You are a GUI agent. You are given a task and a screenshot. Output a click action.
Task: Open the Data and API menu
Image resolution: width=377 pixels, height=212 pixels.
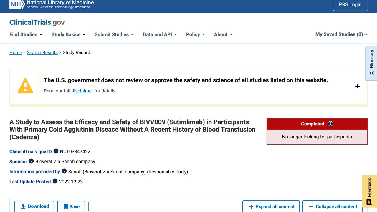point(160,34)
